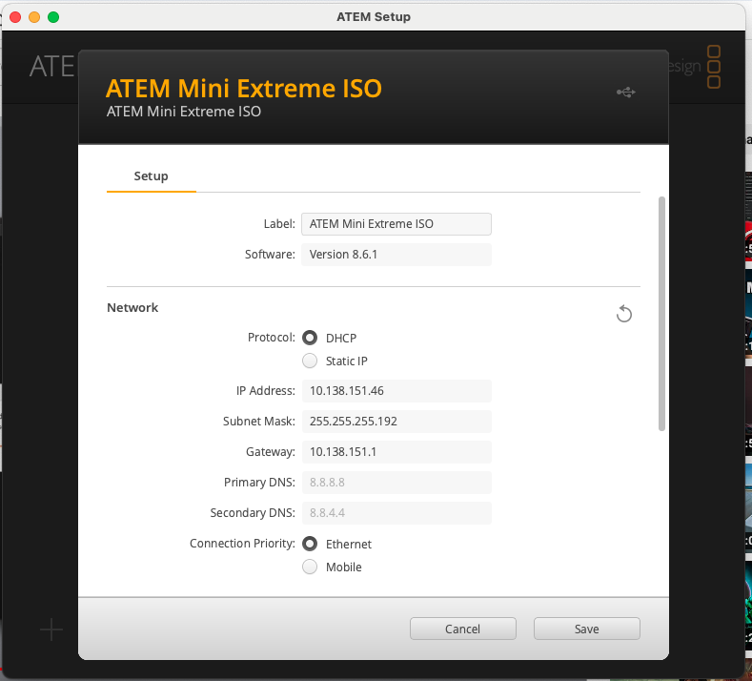752x681 pixels.
Task: Click the USB connection icon in header
Action: coord(626,93)
